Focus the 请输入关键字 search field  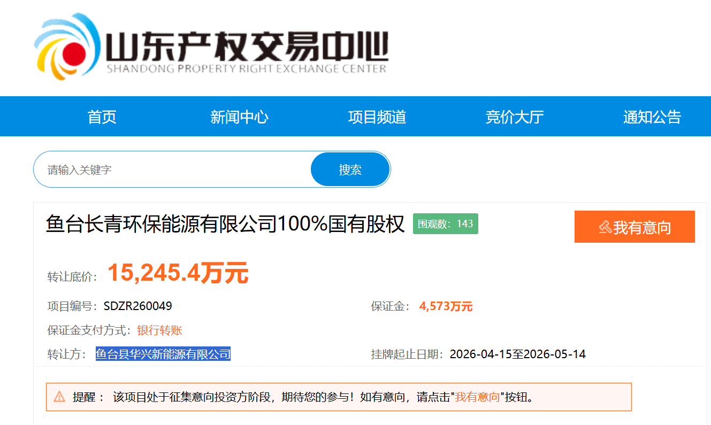(171, 170)
